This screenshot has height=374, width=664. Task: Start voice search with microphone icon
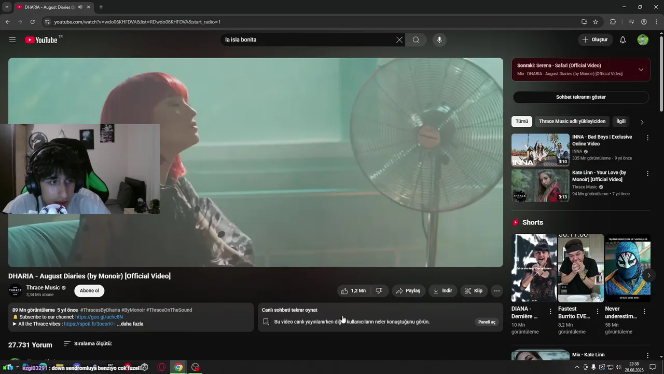coord(439,39)
